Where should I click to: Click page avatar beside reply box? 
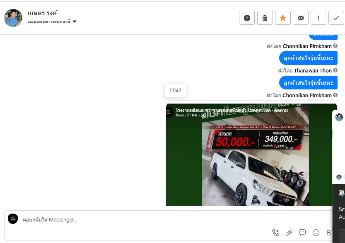coord(13,219)
